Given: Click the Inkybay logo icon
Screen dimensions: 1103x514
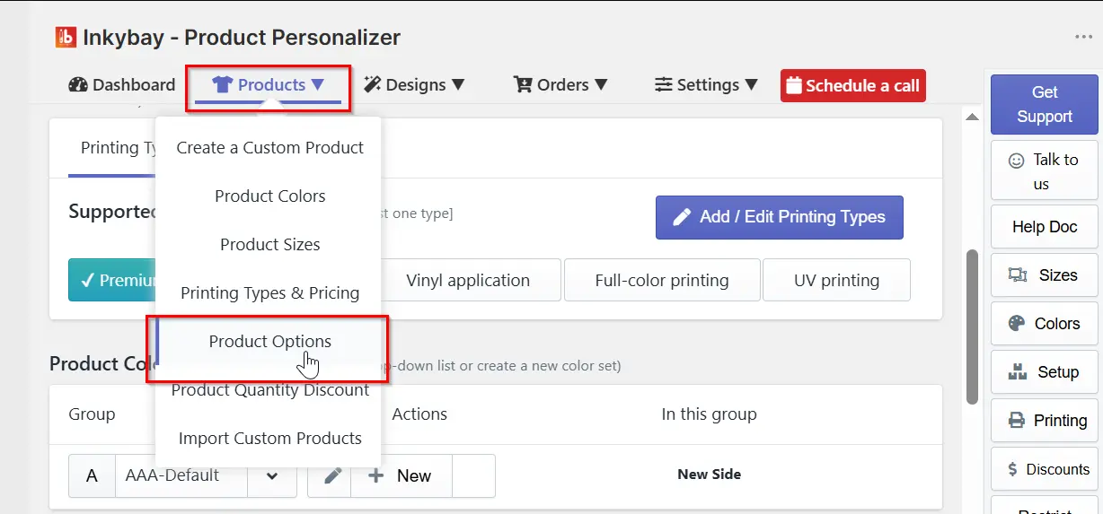Looking at the screenshot, I should 66,38.
